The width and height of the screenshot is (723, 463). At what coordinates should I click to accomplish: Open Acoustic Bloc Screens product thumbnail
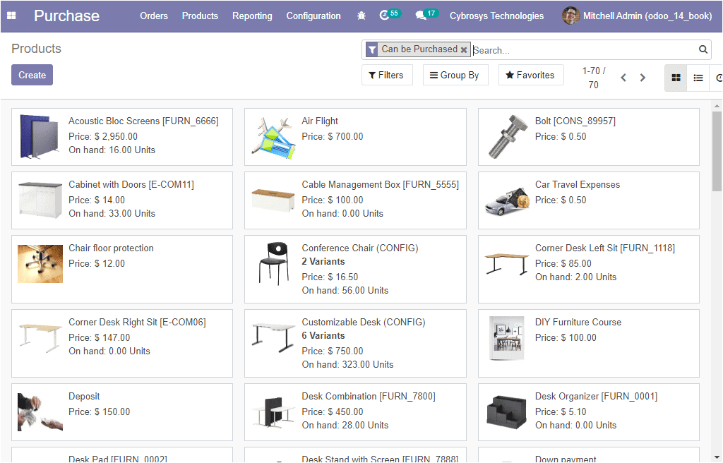[x=40, y=137]
